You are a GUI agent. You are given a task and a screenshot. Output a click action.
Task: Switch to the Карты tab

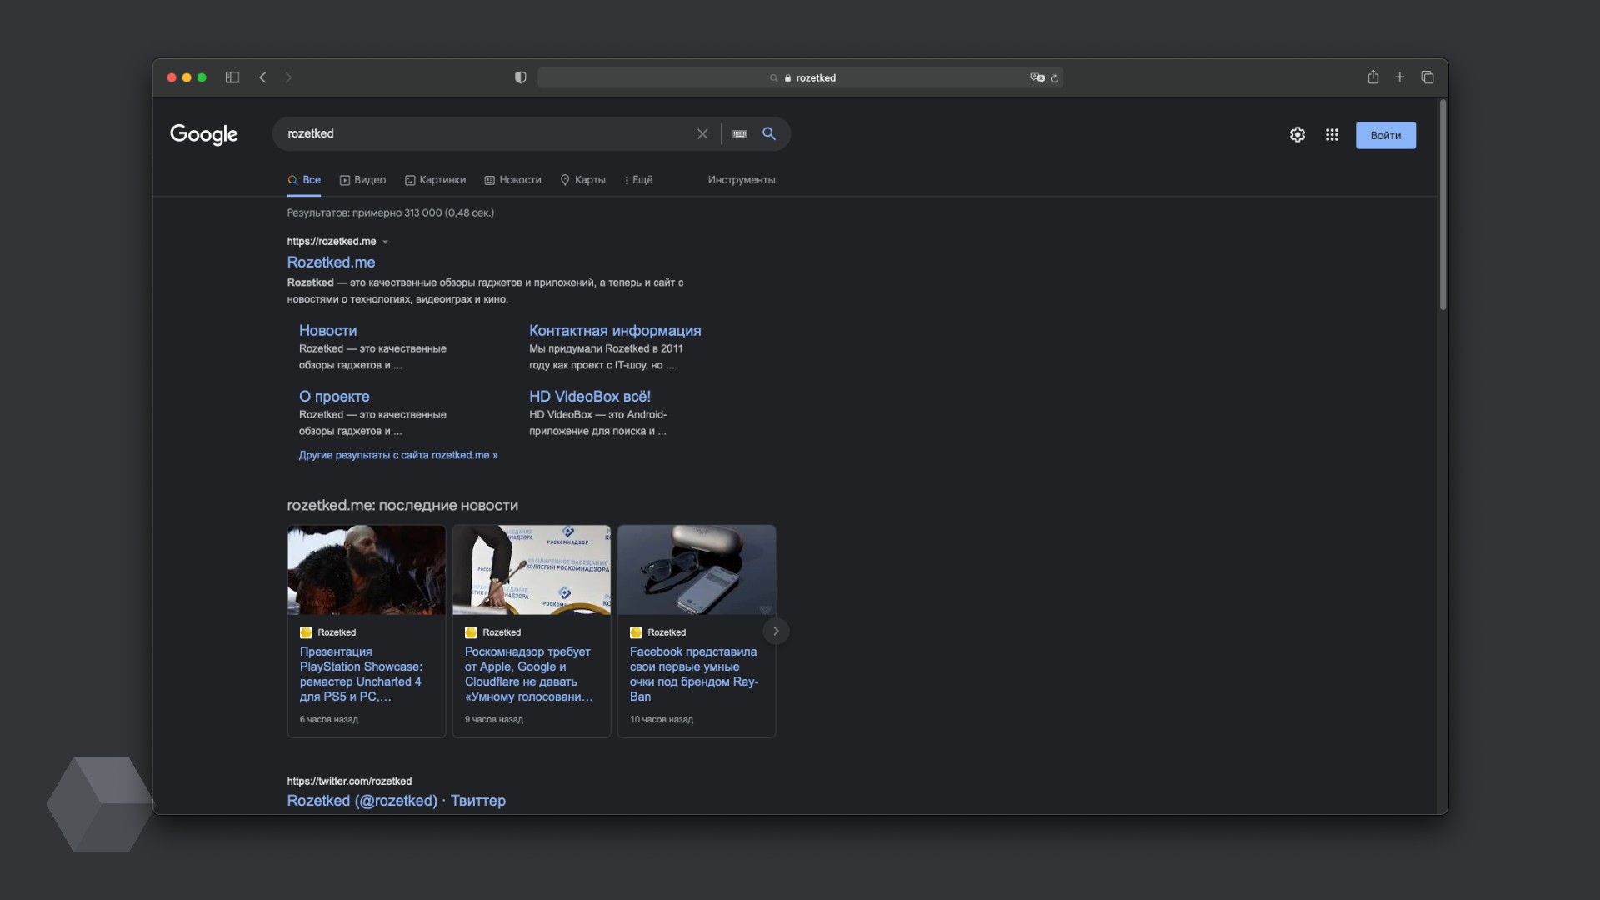(582, 180)
